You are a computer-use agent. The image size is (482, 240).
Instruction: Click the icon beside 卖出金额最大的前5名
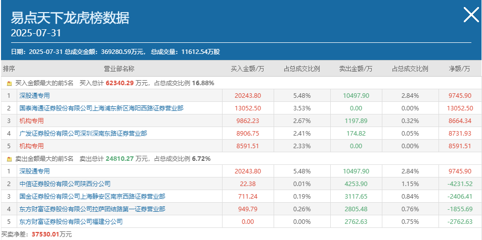click(x=9, y=159)
